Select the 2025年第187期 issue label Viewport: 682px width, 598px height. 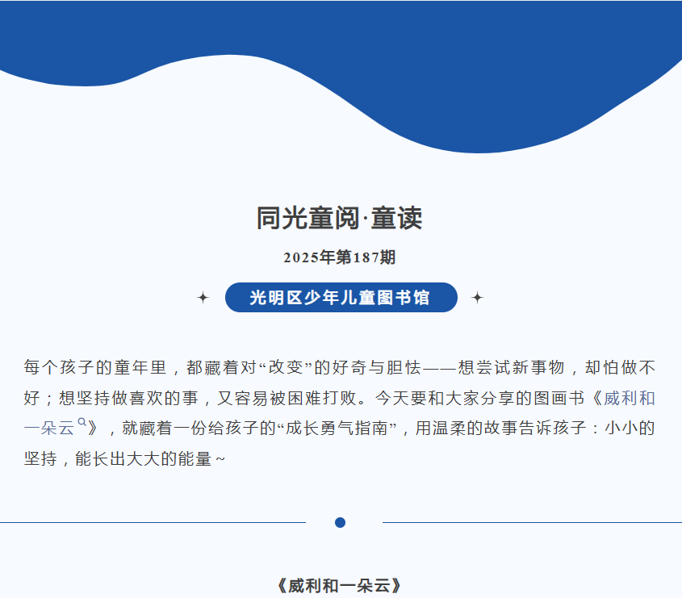tap(340, 257)
